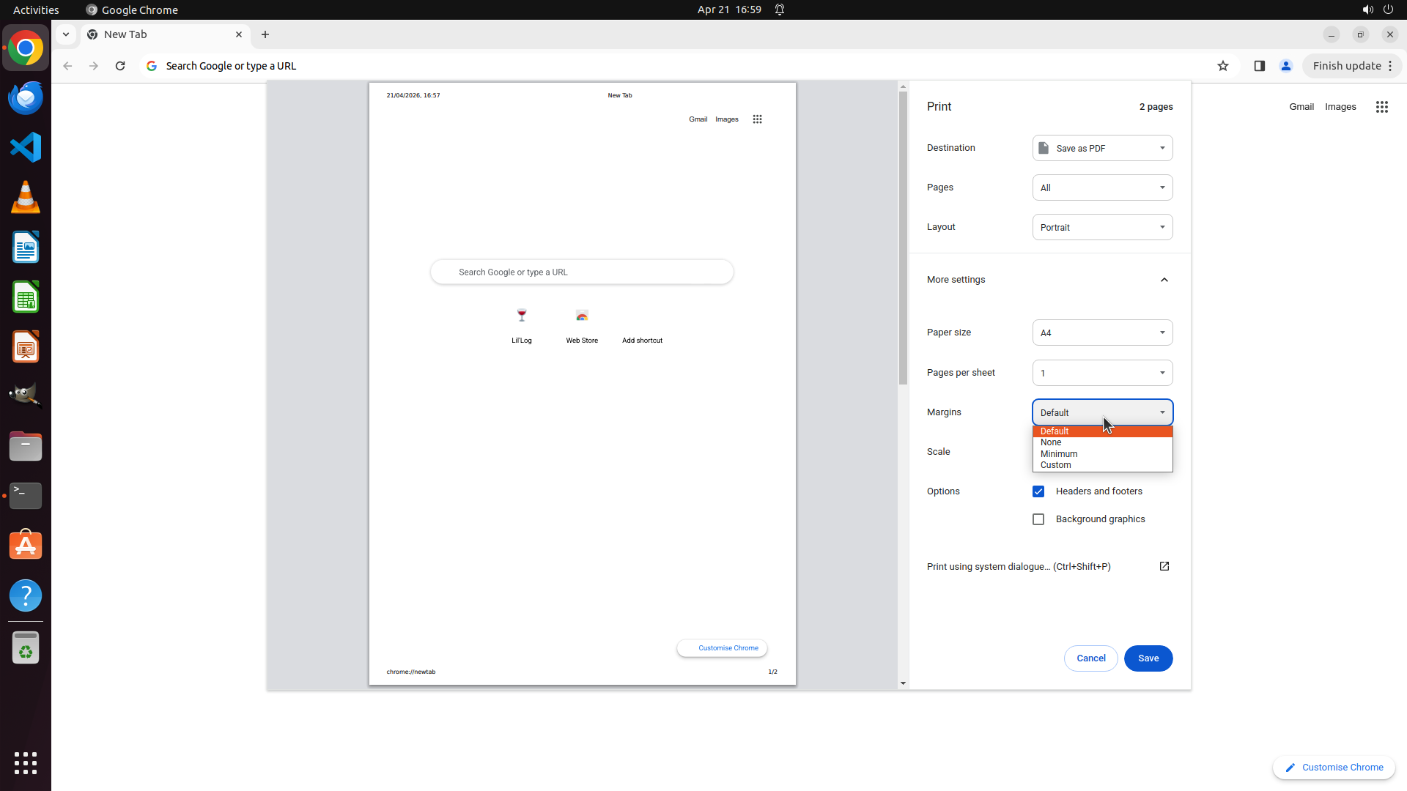Screen dimensions: 1407x791
Task: Open Google apps grid icon
Action: [x=1381, y=107]
